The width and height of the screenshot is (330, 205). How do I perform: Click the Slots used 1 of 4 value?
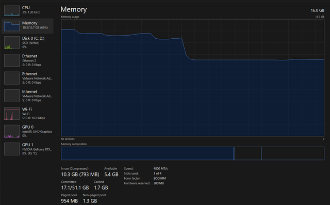pos(157,174)
